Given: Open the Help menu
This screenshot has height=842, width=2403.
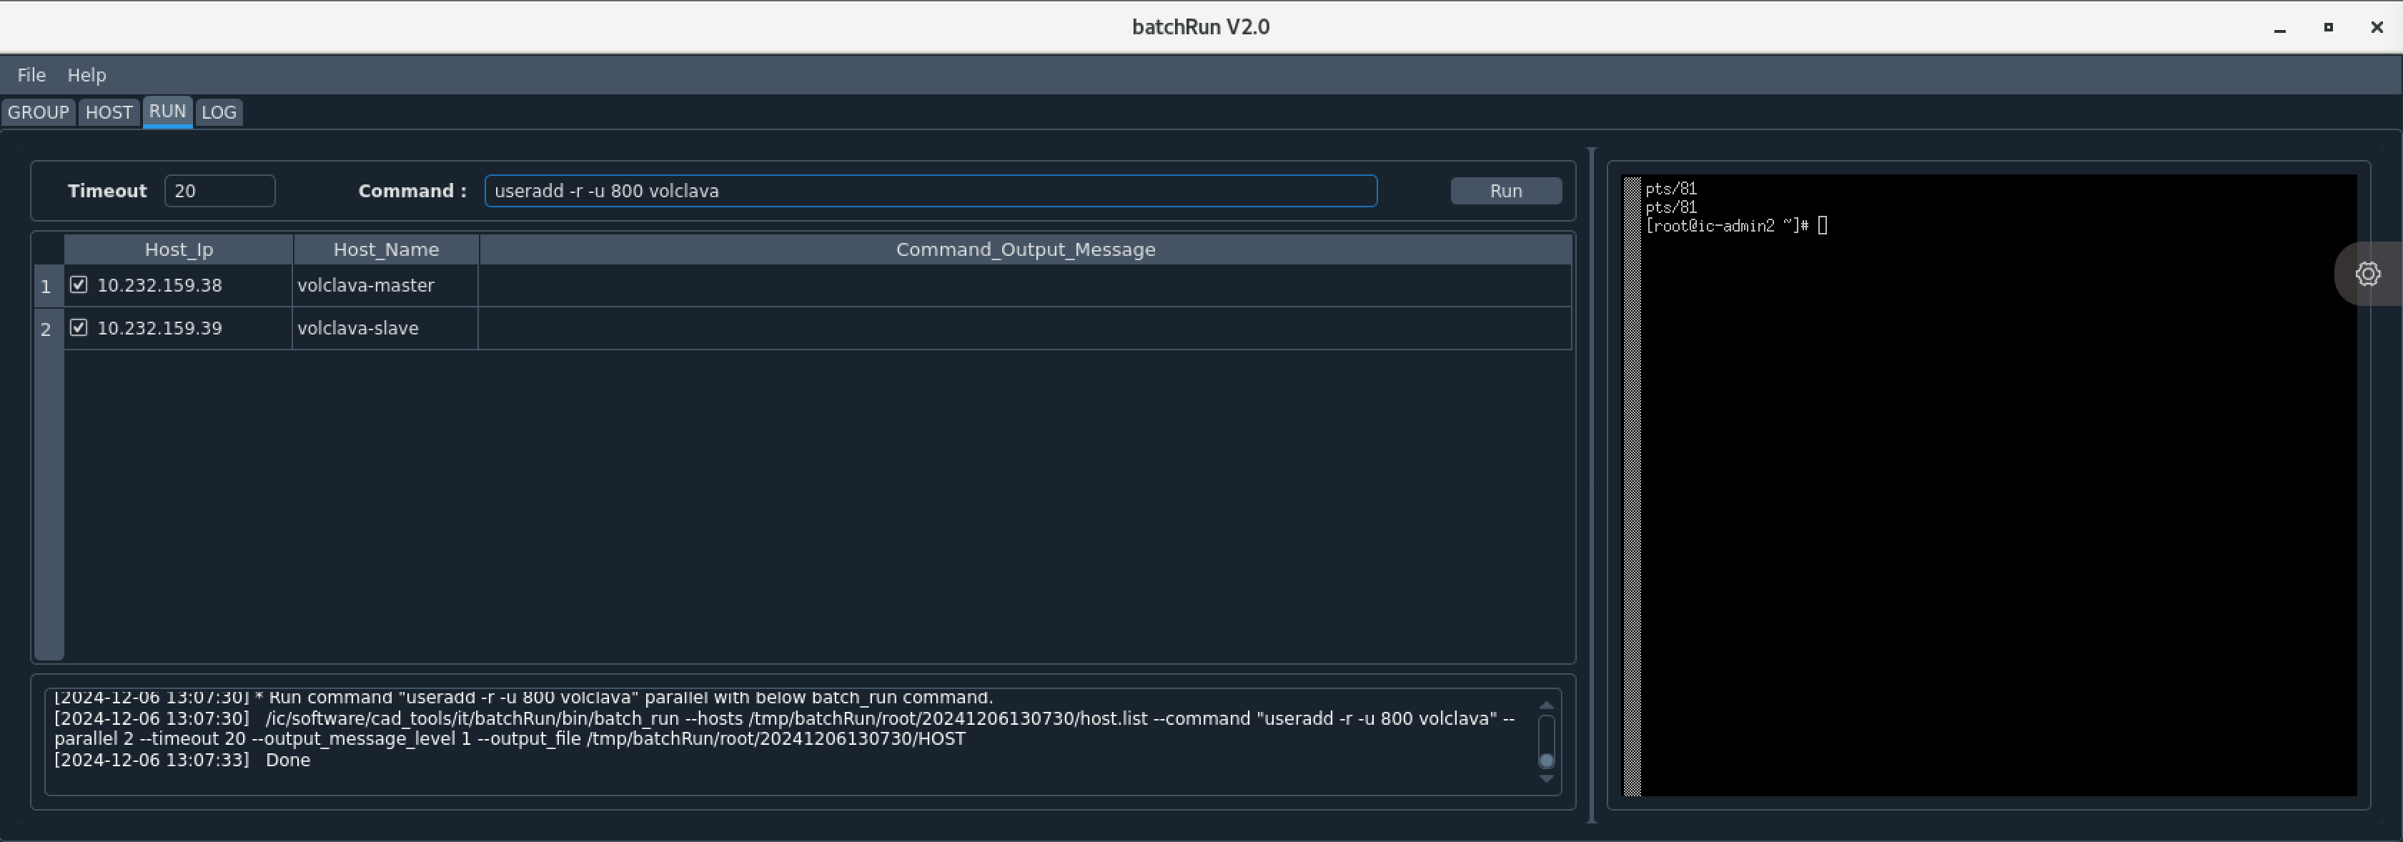Looking at the screenshot, I should click(x=86, y=74).
